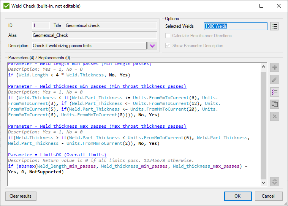The image size is (288, 206).
Task: Toggle Calculate Results over Directions checkbox
Action: click(168, 36)
